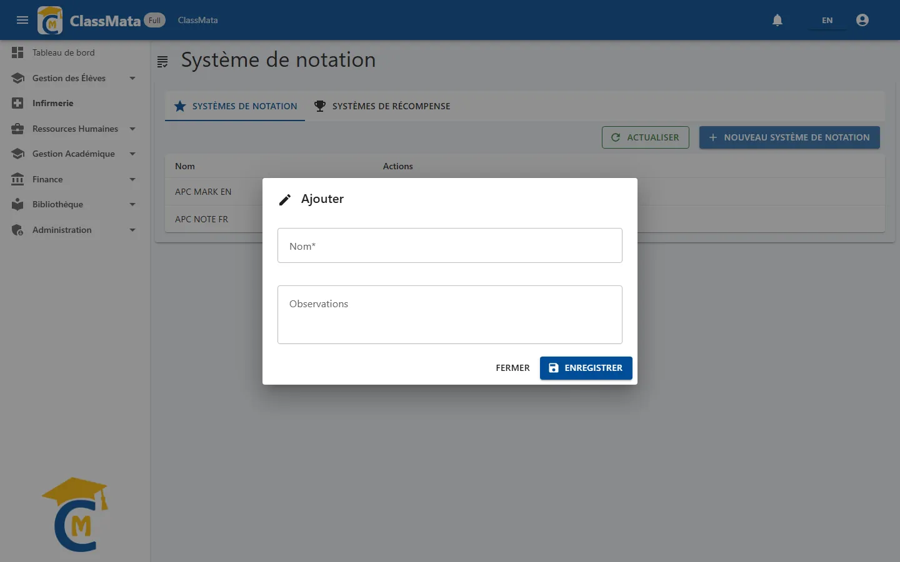This screenshot has height=562, width=900.
Task: Open the user account profile icon
Action: coord(862,20)
